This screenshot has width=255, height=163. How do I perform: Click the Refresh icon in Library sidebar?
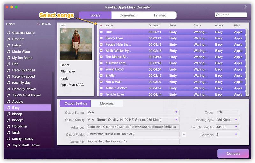point(38,24)
